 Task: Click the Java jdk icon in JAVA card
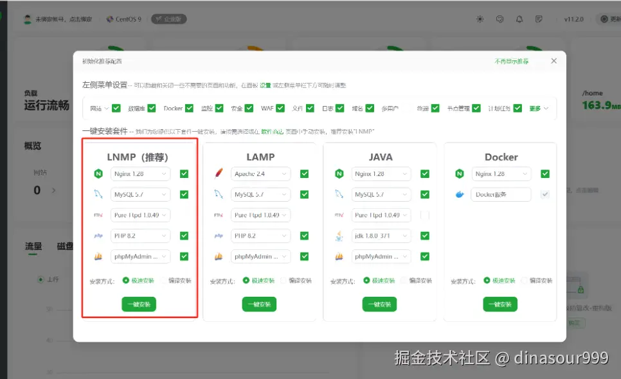[339, 236]
